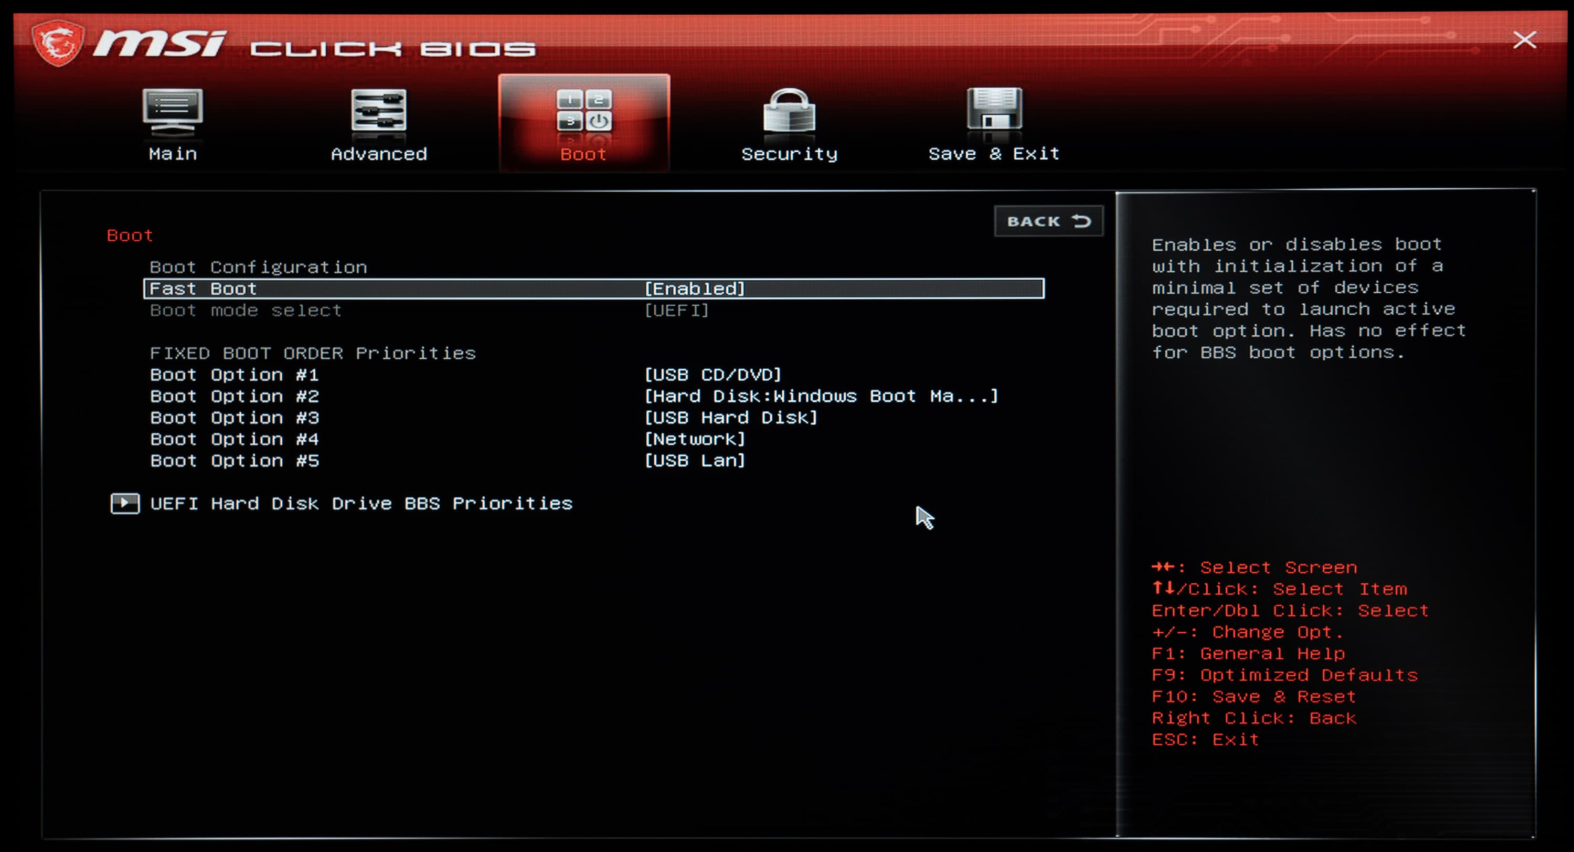1574x852 pixels.
Task: Click the return arrow on BACK
Action: point(1081,221)
